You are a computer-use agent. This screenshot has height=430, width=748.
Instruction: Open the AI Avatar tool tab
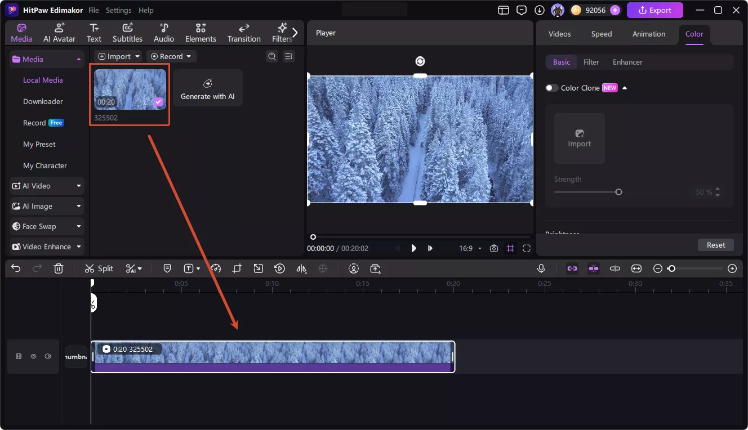click(59, 33)
